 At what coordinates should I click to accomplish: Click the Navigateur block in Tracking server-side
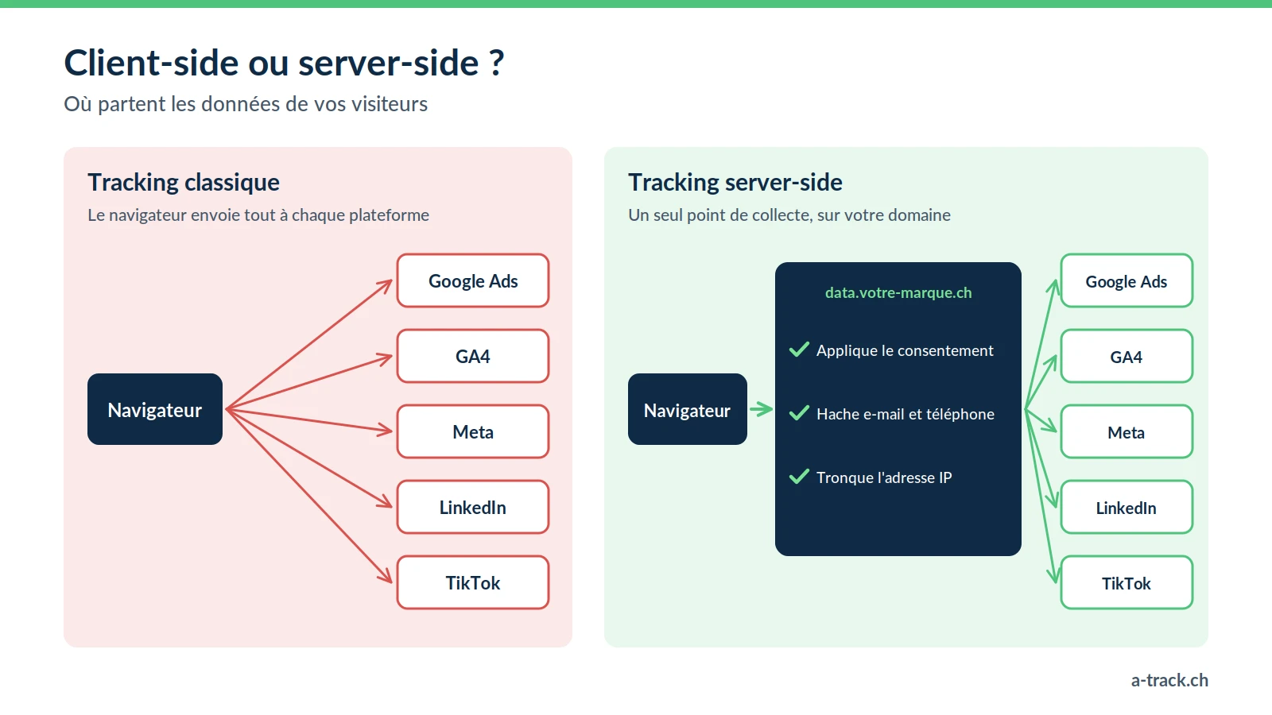(x=688, y=409)
